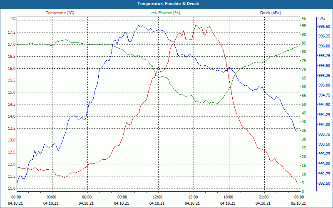Click the '11,5' temperature axis value
Screen dimensions: 333x208
click(12, 176)
